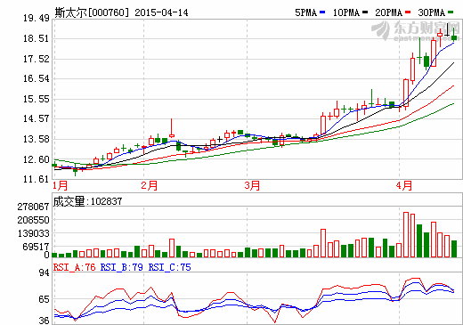The width and height of the screenshot is (463, 325).
Task: Click the 3月 month axis label
Action: [x=252, y=185]
